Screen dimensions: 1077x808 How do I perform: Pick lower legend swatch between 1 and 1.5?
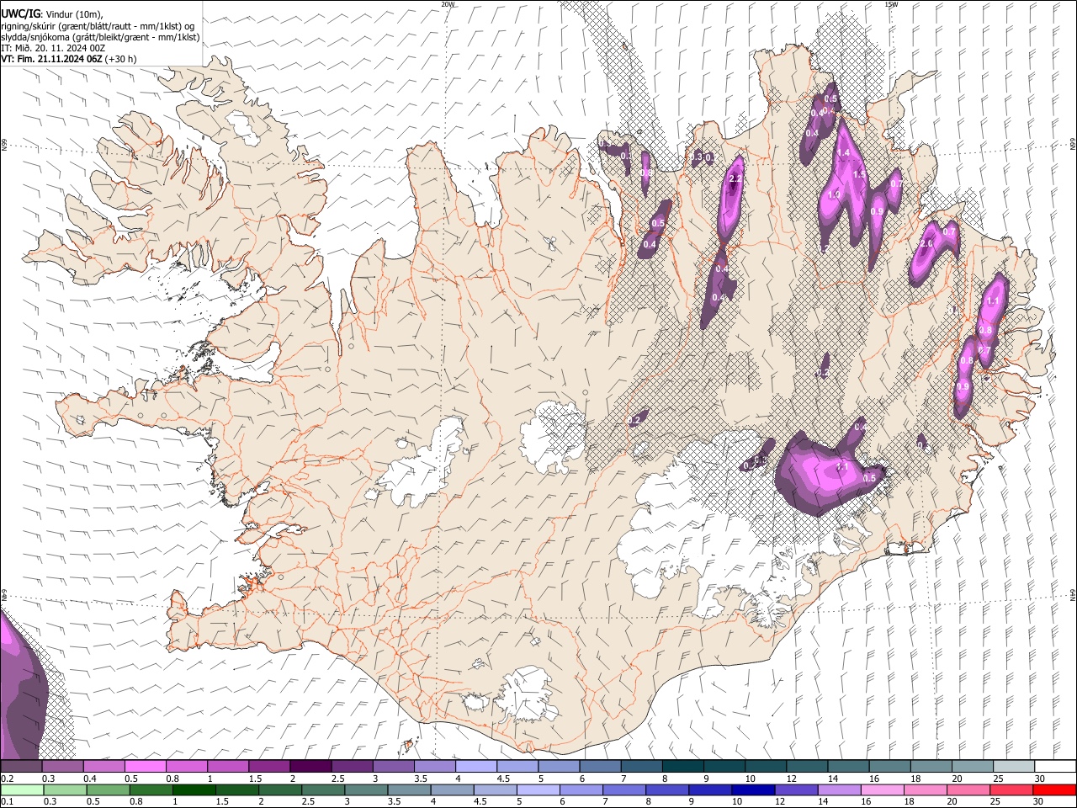click(x=194, y=790)
